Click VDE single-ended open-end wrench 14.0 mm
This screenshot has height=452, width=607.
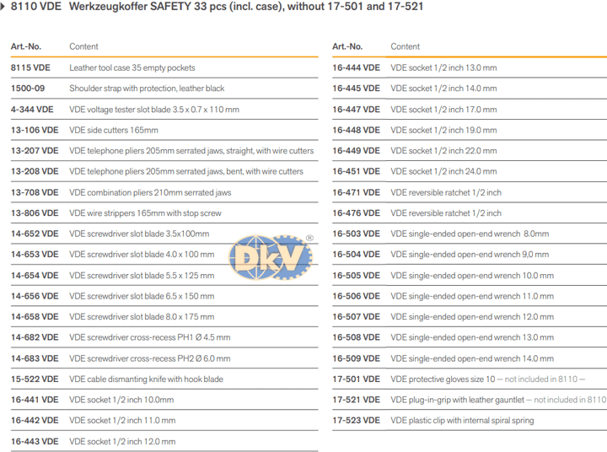472,358
